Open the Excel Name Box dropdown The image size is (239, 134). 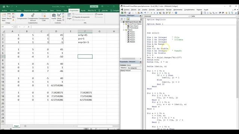12,27
